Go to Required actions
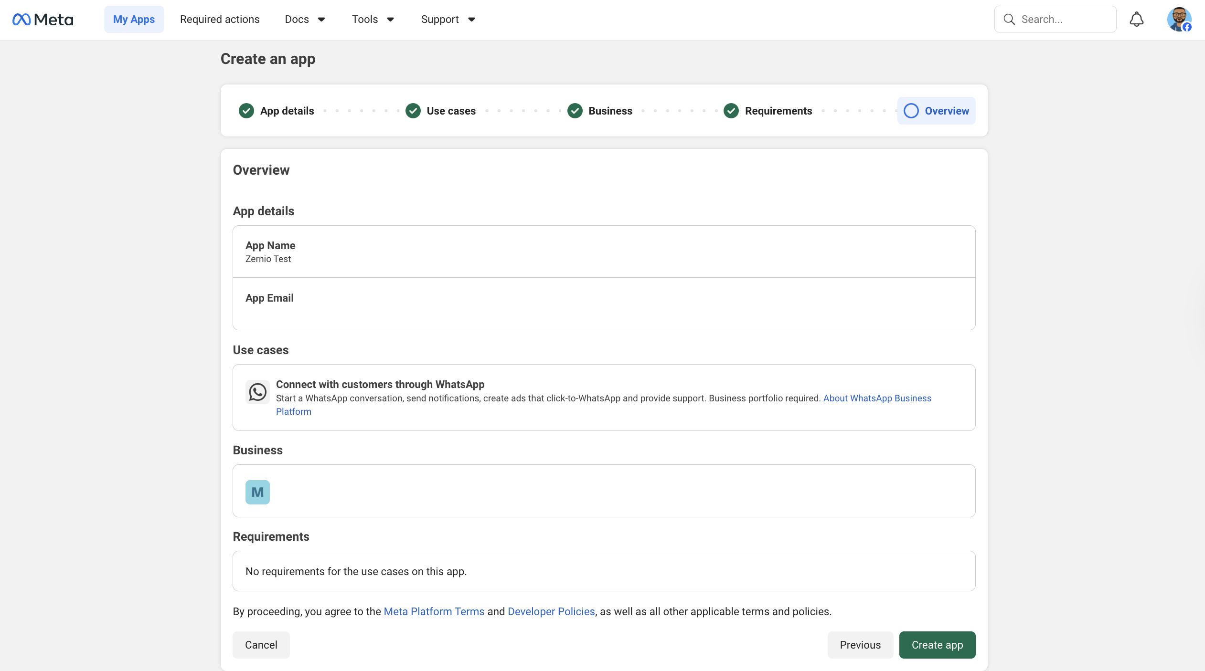This screenshot has width=1205, height=671. [x=220, y=20]
